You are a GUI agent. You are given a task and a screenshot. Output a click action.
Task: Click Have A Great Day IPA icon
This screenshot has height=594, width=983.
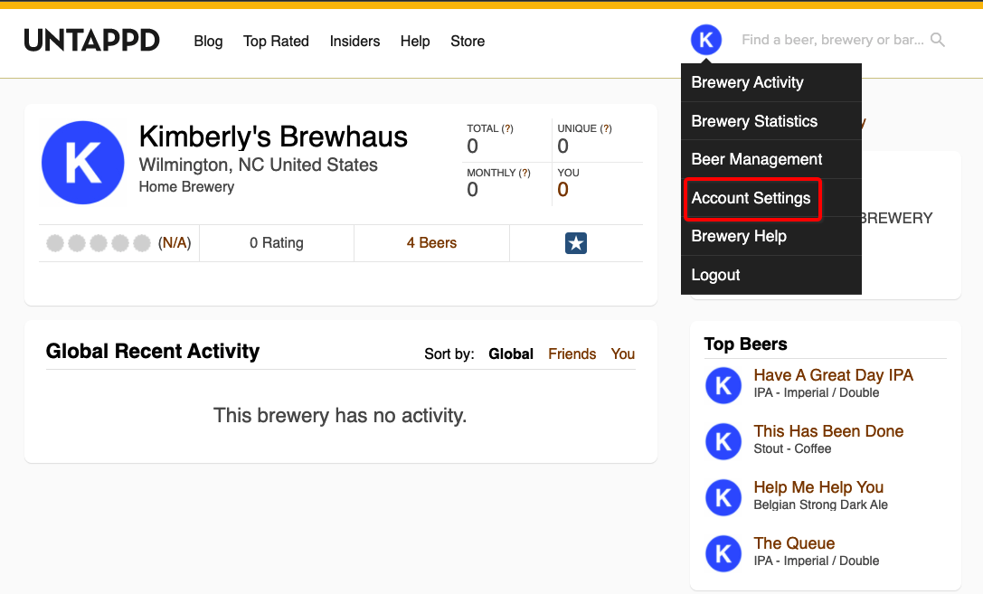tap(723, 384)
